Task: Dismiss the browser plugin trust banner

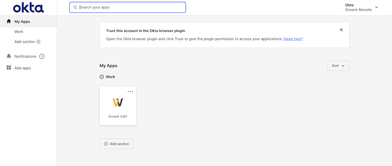Action: tap(341, 30)
